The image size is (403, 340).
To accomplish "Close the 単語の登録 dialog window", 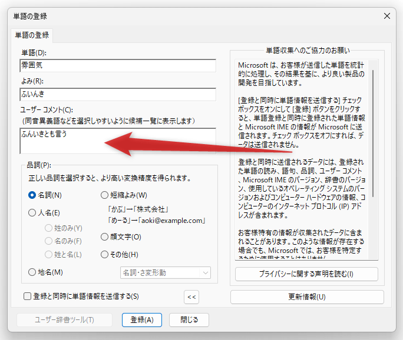I will point(387,16).
